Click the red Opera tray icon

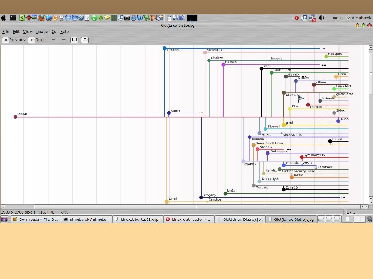point(296,18)
